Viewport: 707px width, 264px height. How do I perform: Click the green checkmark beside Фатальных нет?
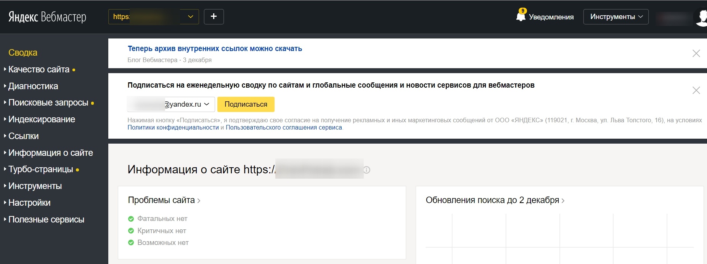click(x=131, y=219)
